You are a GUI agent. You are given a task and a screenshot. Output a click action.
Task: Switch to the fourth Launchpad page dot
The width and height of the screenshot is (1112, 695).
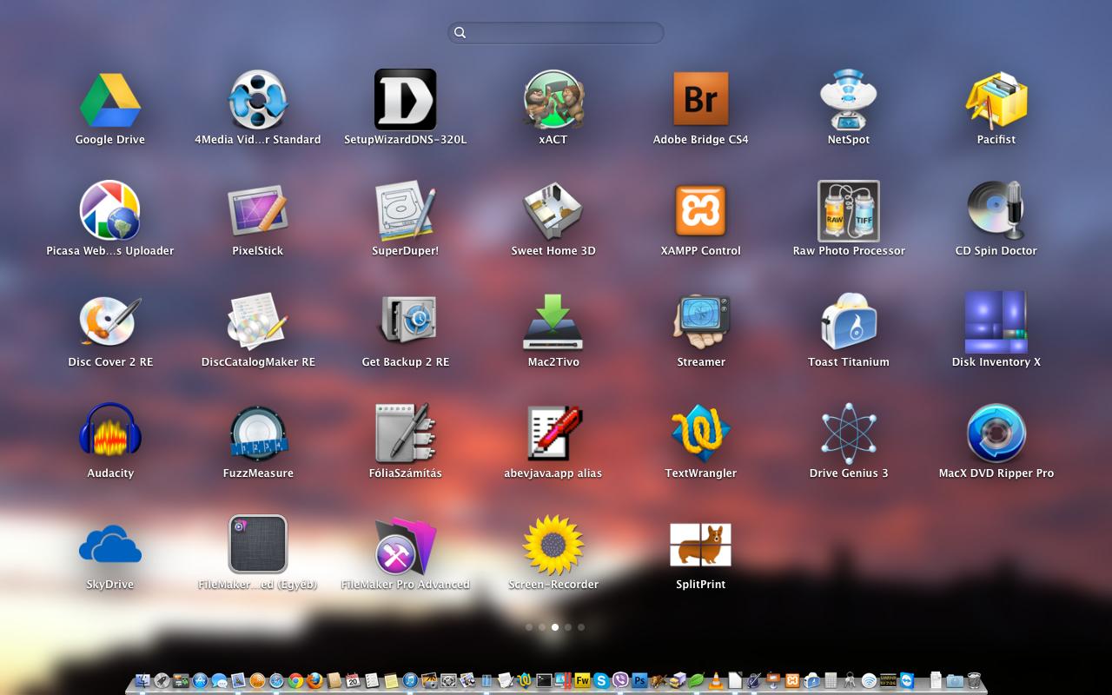click(x=568, y=626)
